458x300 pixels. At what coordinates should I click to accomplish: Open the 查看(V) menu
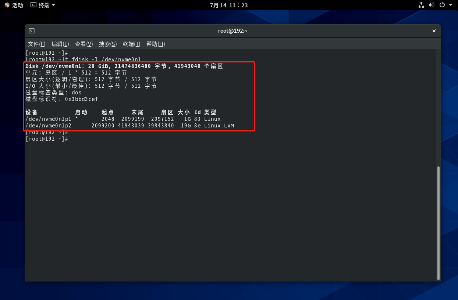84,44
